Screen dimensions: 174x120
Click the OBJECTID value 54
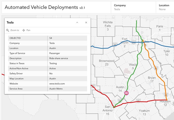coord(51,38)
